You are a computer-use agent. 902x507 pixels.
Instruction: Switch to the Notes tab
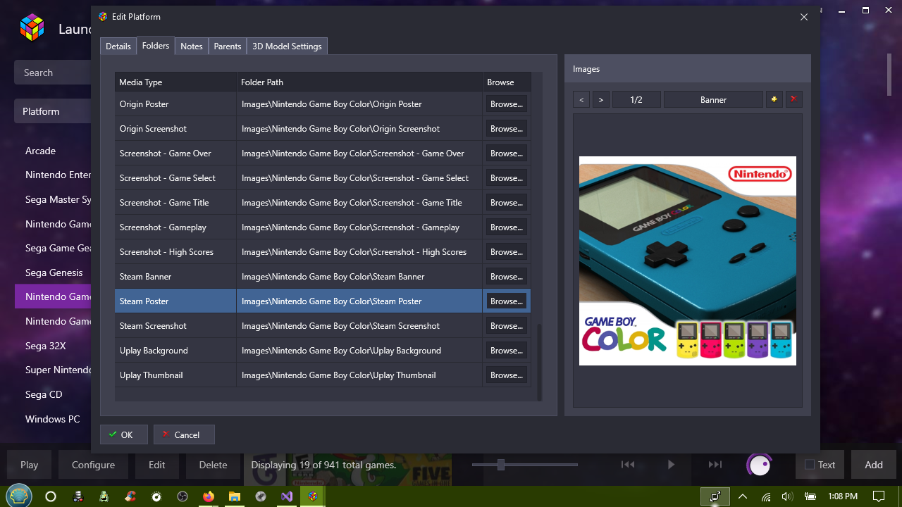(192, 46)
